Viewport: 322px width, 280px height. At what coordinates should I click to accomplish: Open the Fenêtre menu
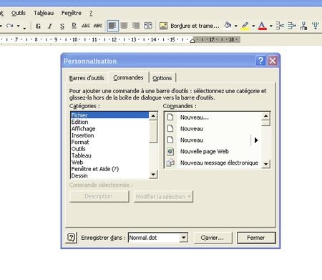(x=72, y=13)
